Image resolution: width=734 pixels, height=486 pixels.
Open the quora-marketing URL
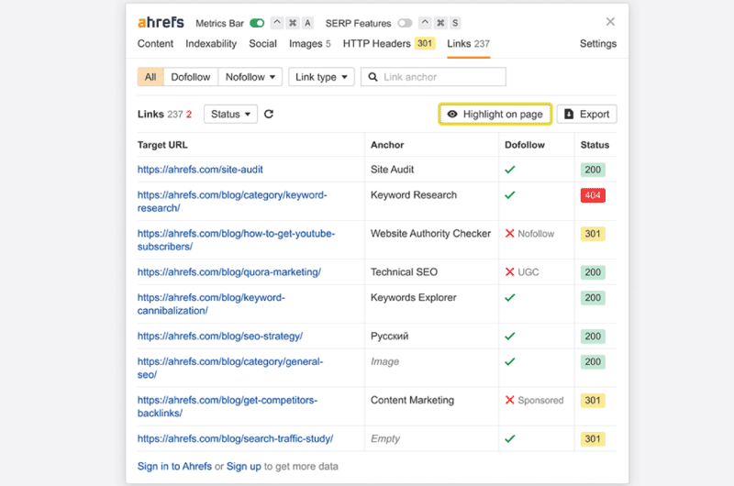pyautogui.click(x=228, y=271)
